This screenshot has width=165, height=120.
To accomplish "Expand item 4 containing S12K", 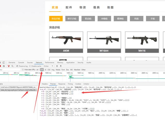I will pos(42,100).
